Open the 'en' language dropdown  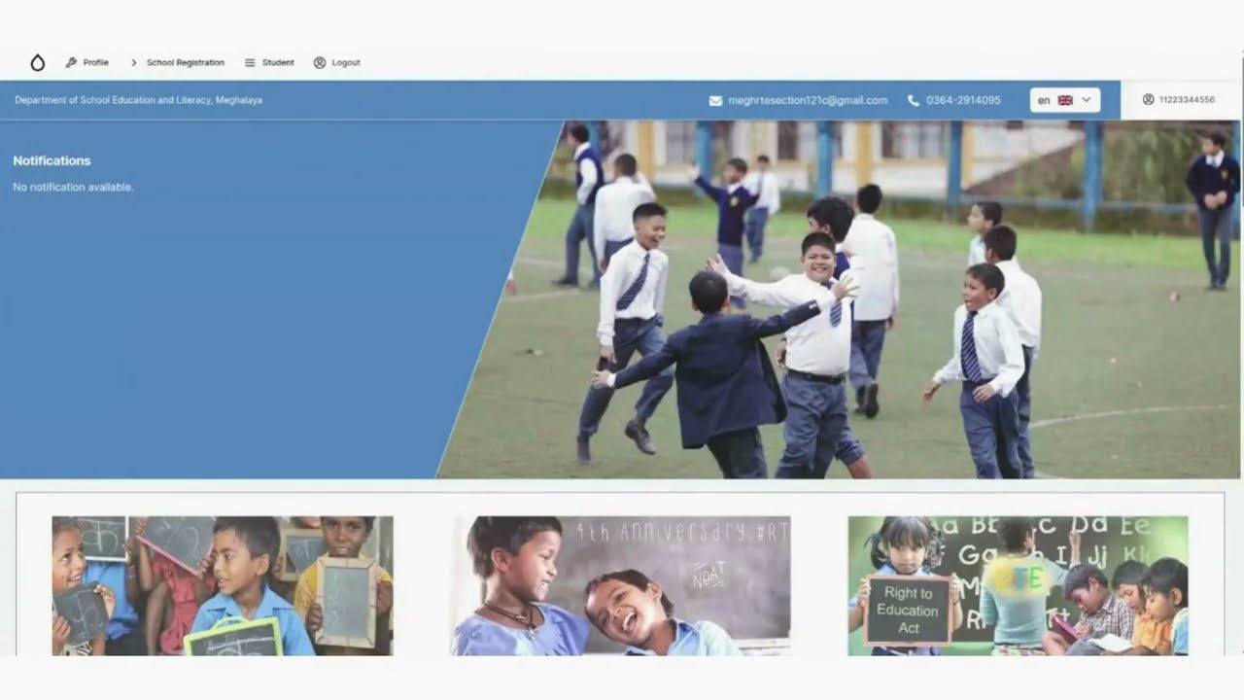coord(1065,100)
